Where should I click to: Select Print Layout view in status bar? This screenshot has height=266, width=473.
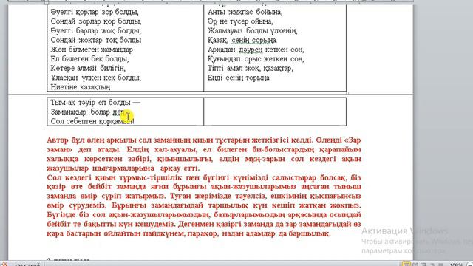click(x=406, y=265)
